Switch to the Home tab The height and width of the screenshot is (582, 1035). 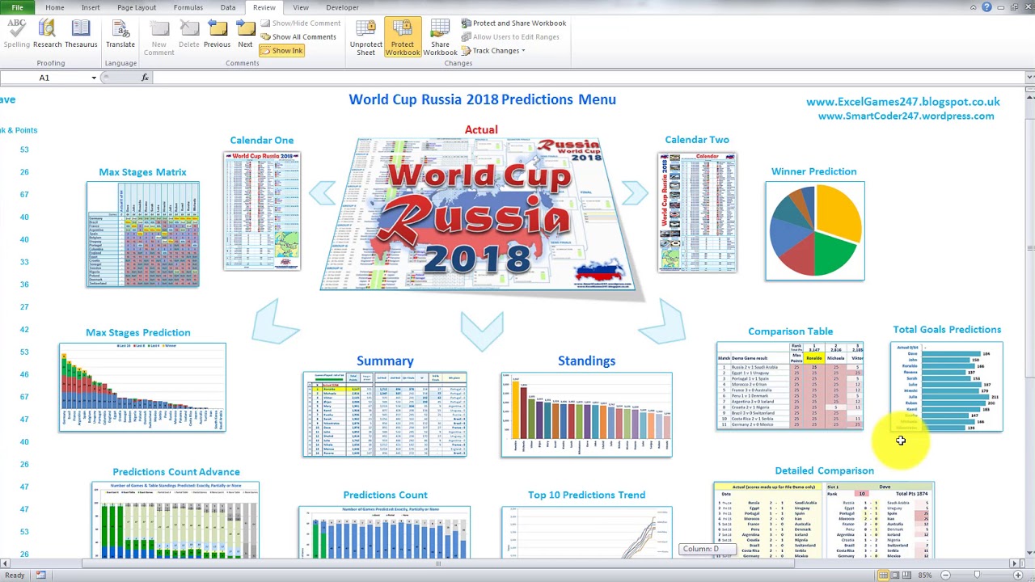coord(55,7)
